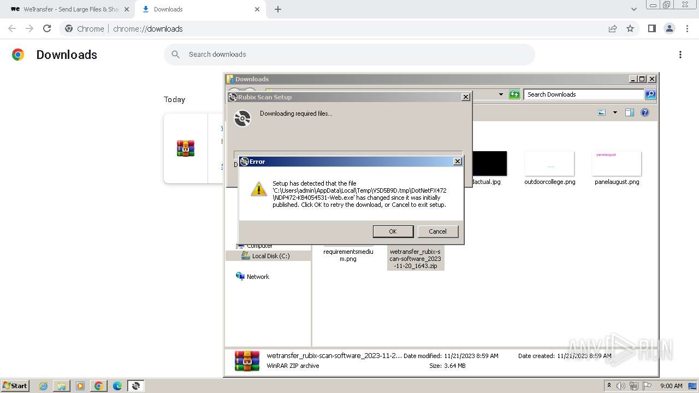
Task: Toggle the Explorer preview pane
Action: coord(629,112)
